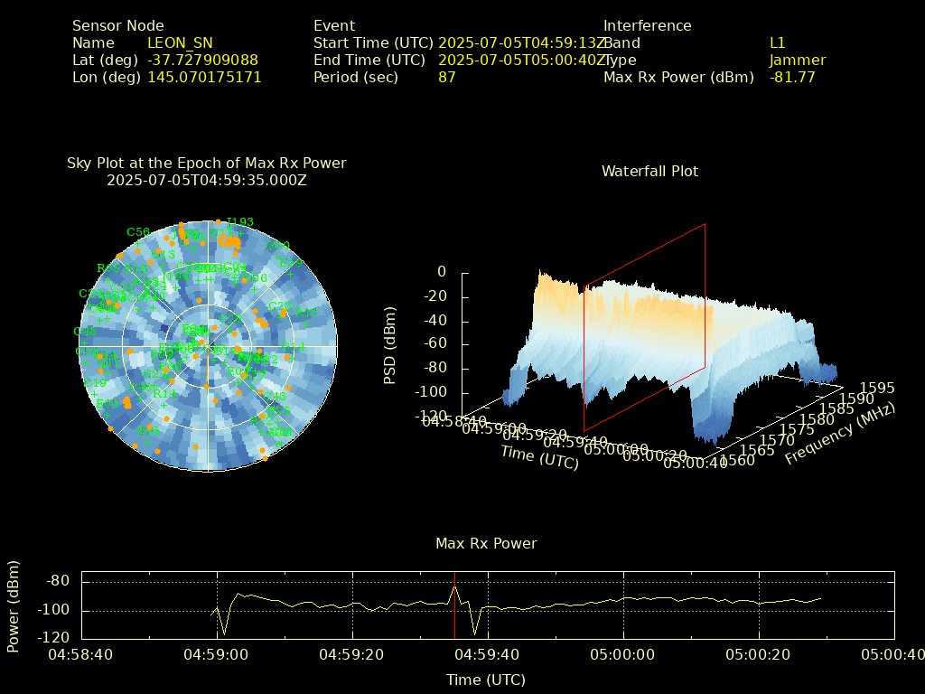Click the Max Rx Power value -81.77
The image size is (925, 694).
pyautogui.click(x=792, y=77)
